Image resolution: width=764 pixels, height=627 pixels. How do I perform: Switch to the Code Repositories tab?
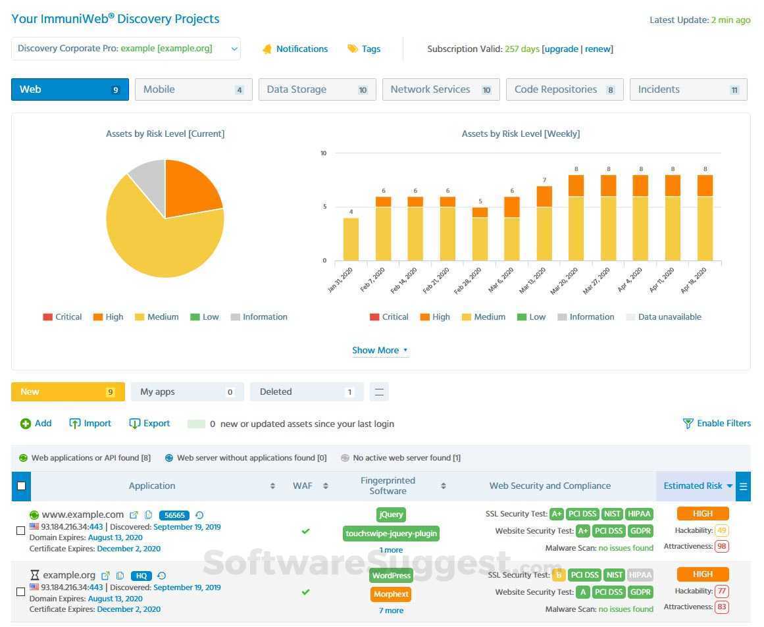565,89
